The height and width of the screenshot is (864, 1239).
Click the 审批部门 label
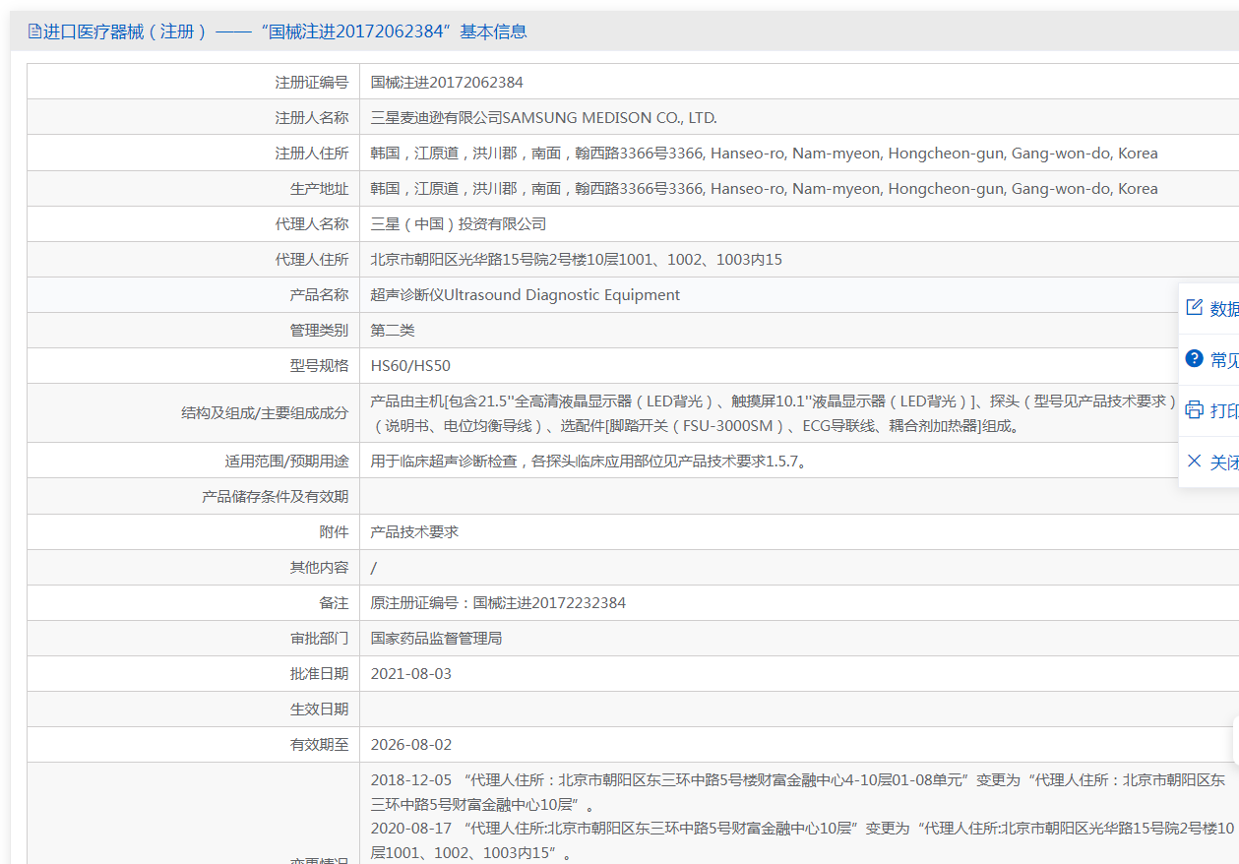[319, 639]
